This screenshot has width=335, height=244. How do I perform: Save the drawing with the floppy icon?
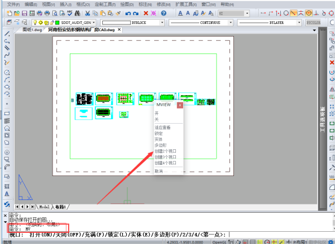click(25, 13)
